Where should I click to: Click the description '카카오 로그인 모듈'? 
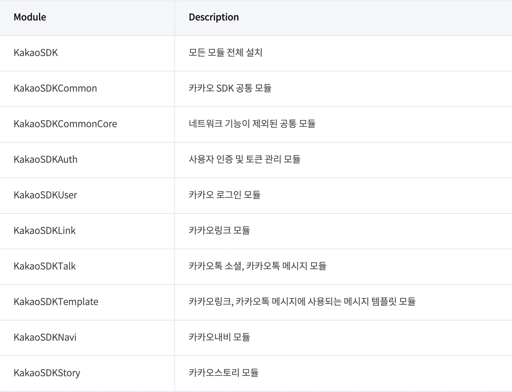pos(225,195)
